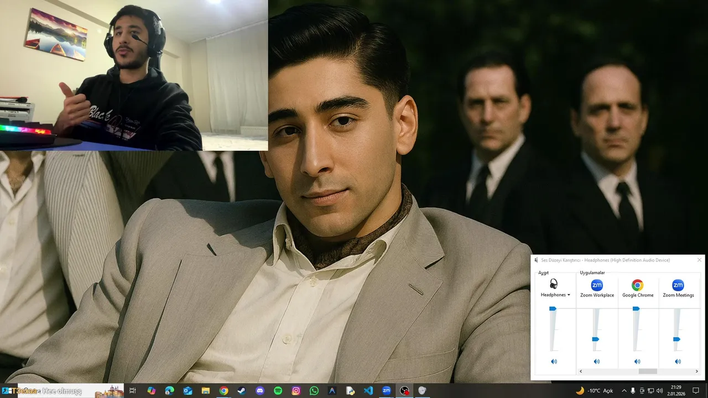Open the red-black round app on taskbar
Screen dimensions: 708x398
404,391
